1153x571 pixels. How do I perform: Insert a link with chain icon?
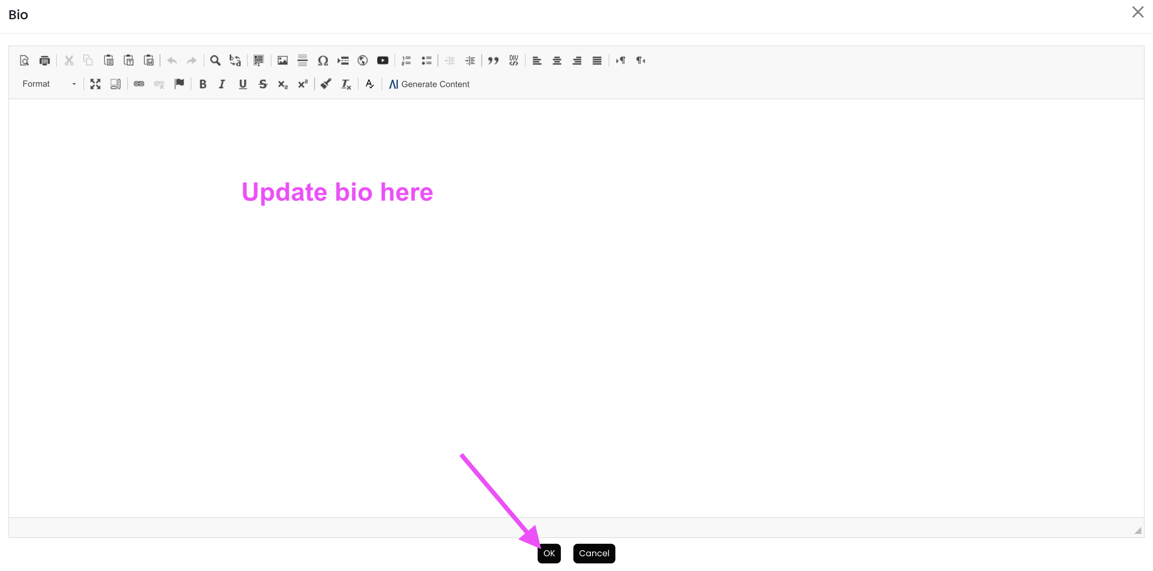click(139, 84)
